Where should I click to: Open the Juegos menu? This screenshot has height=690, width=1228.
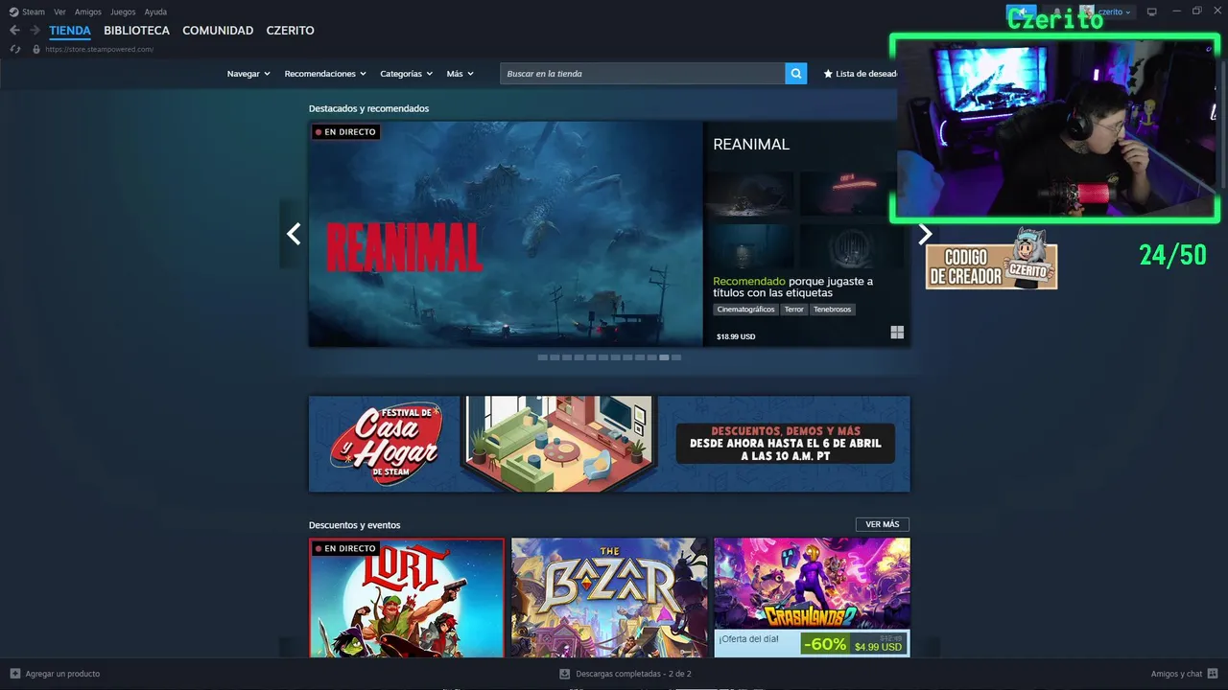[123, 11]
